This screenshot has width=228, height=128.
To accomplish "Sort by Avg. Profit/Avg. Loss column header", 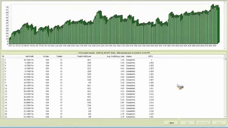I will [x=115, y=56].
